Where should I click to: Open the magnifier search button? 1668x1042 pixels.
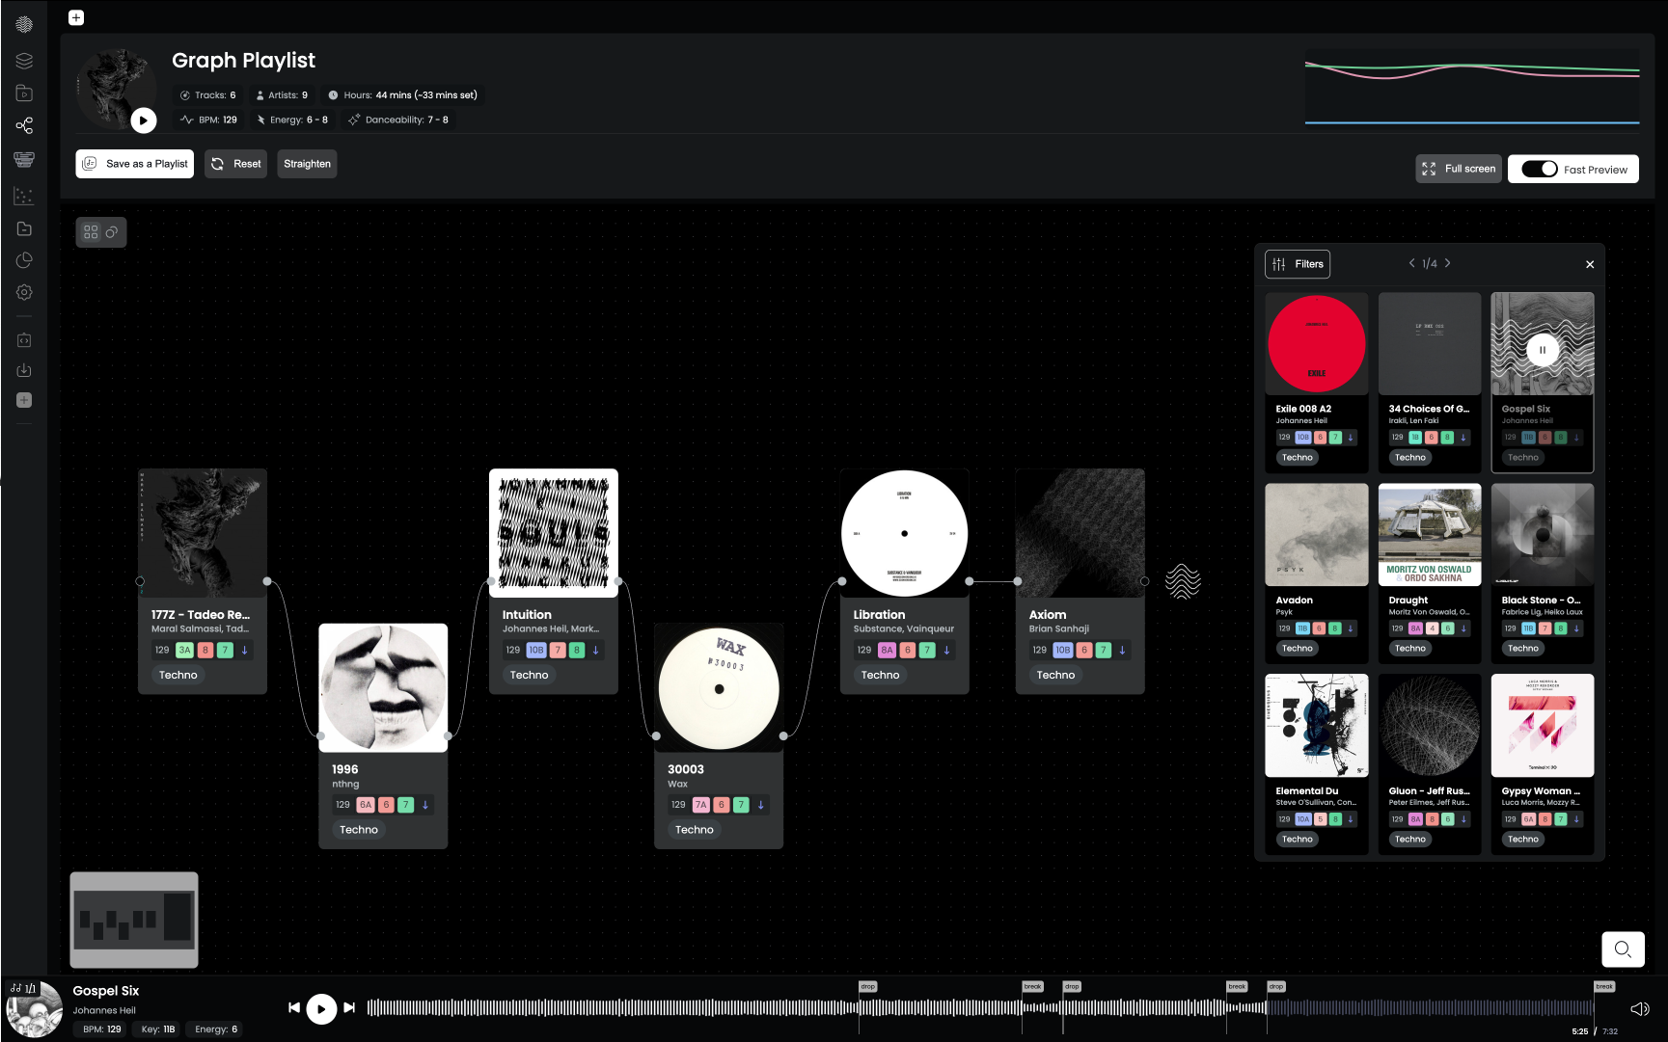1623,949
